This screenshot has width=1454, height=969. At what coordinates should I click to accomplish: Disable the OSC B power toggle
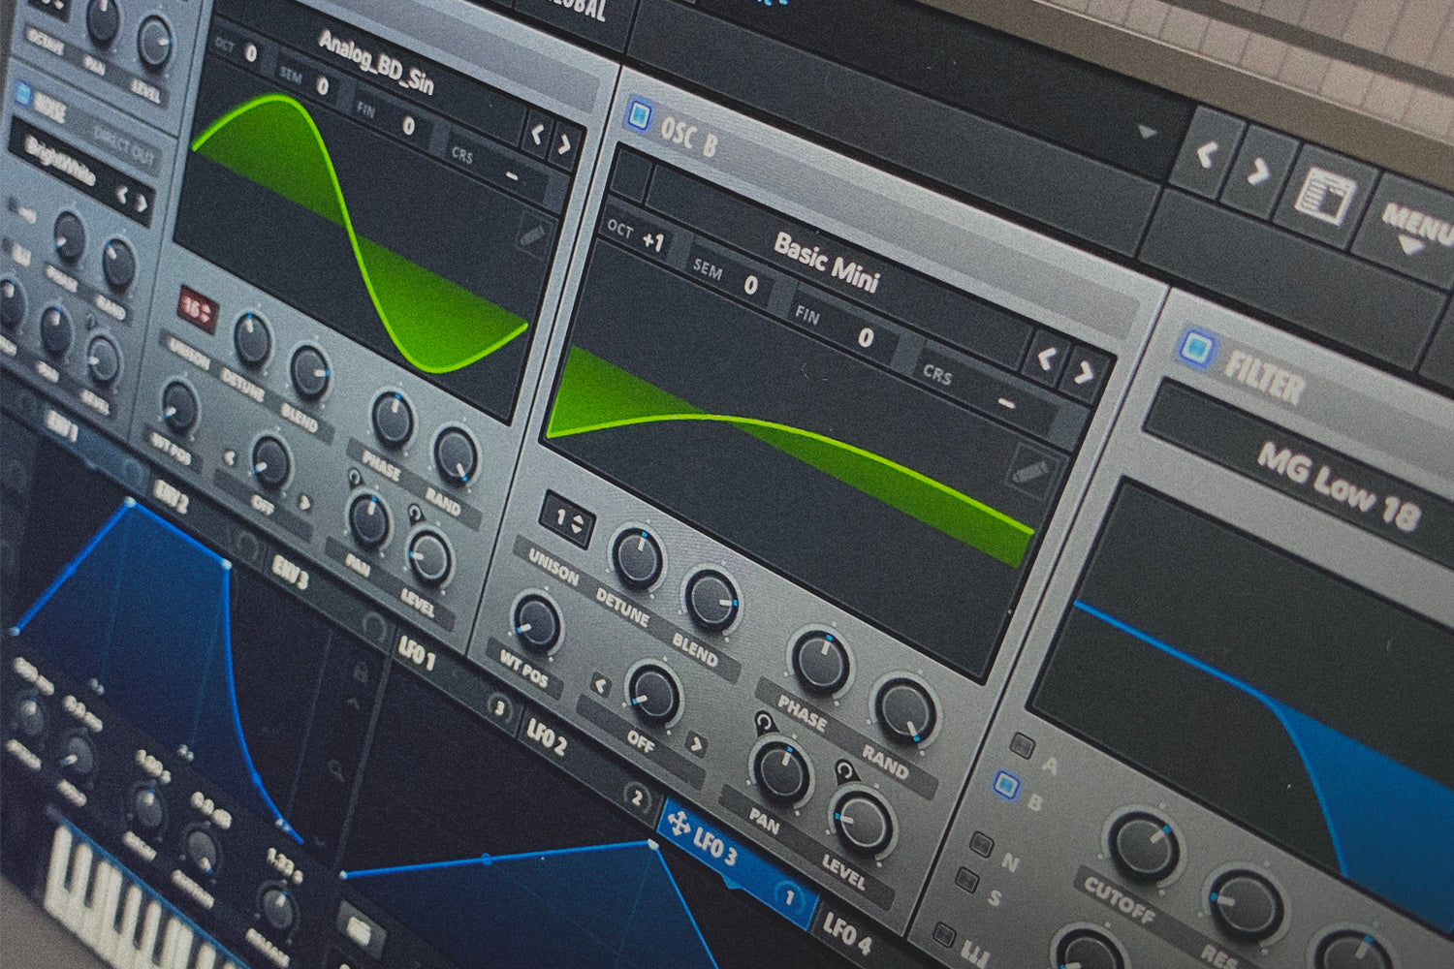pyautogui.click(x=638, y=113)
